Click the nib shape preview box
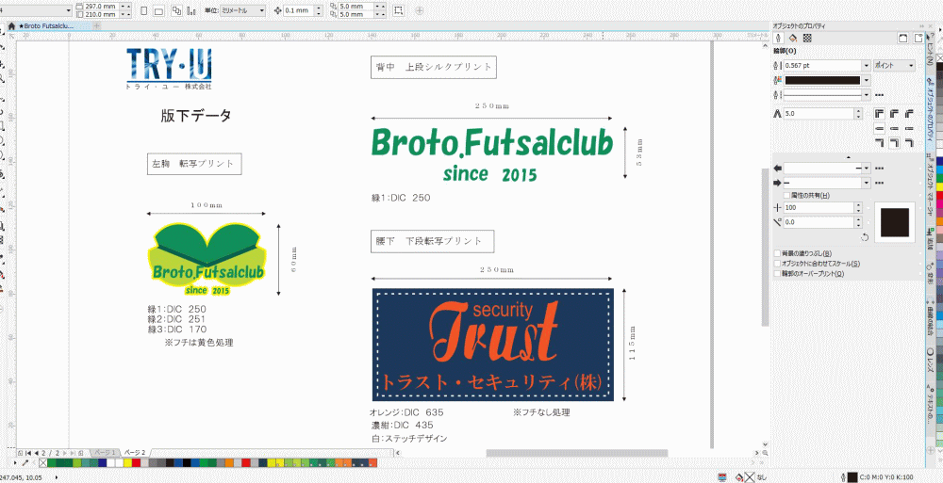This screenshot has height=483, width=943. pos(894,221)
